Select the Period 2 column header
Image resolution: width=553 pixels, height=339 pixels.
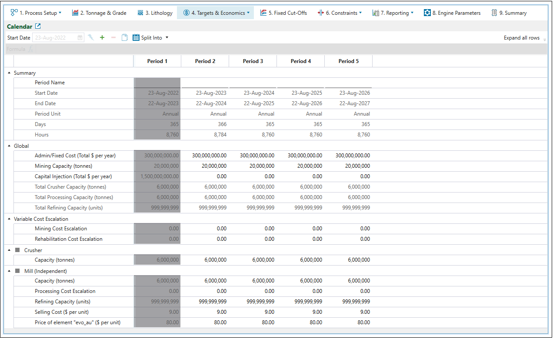click(205, 61)
